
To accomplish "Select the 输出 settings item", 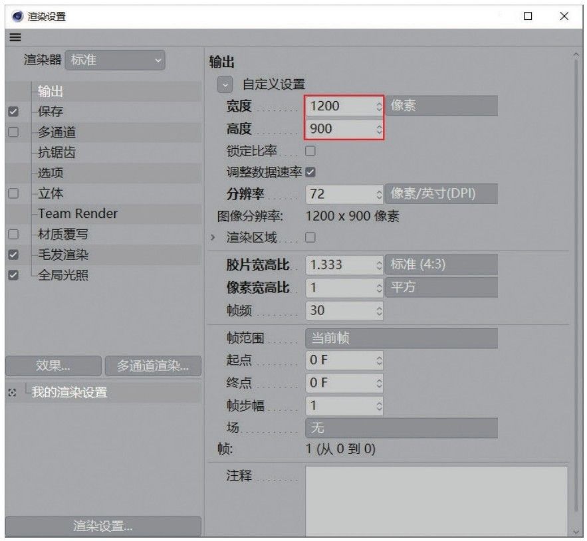I will pos(51,91).
